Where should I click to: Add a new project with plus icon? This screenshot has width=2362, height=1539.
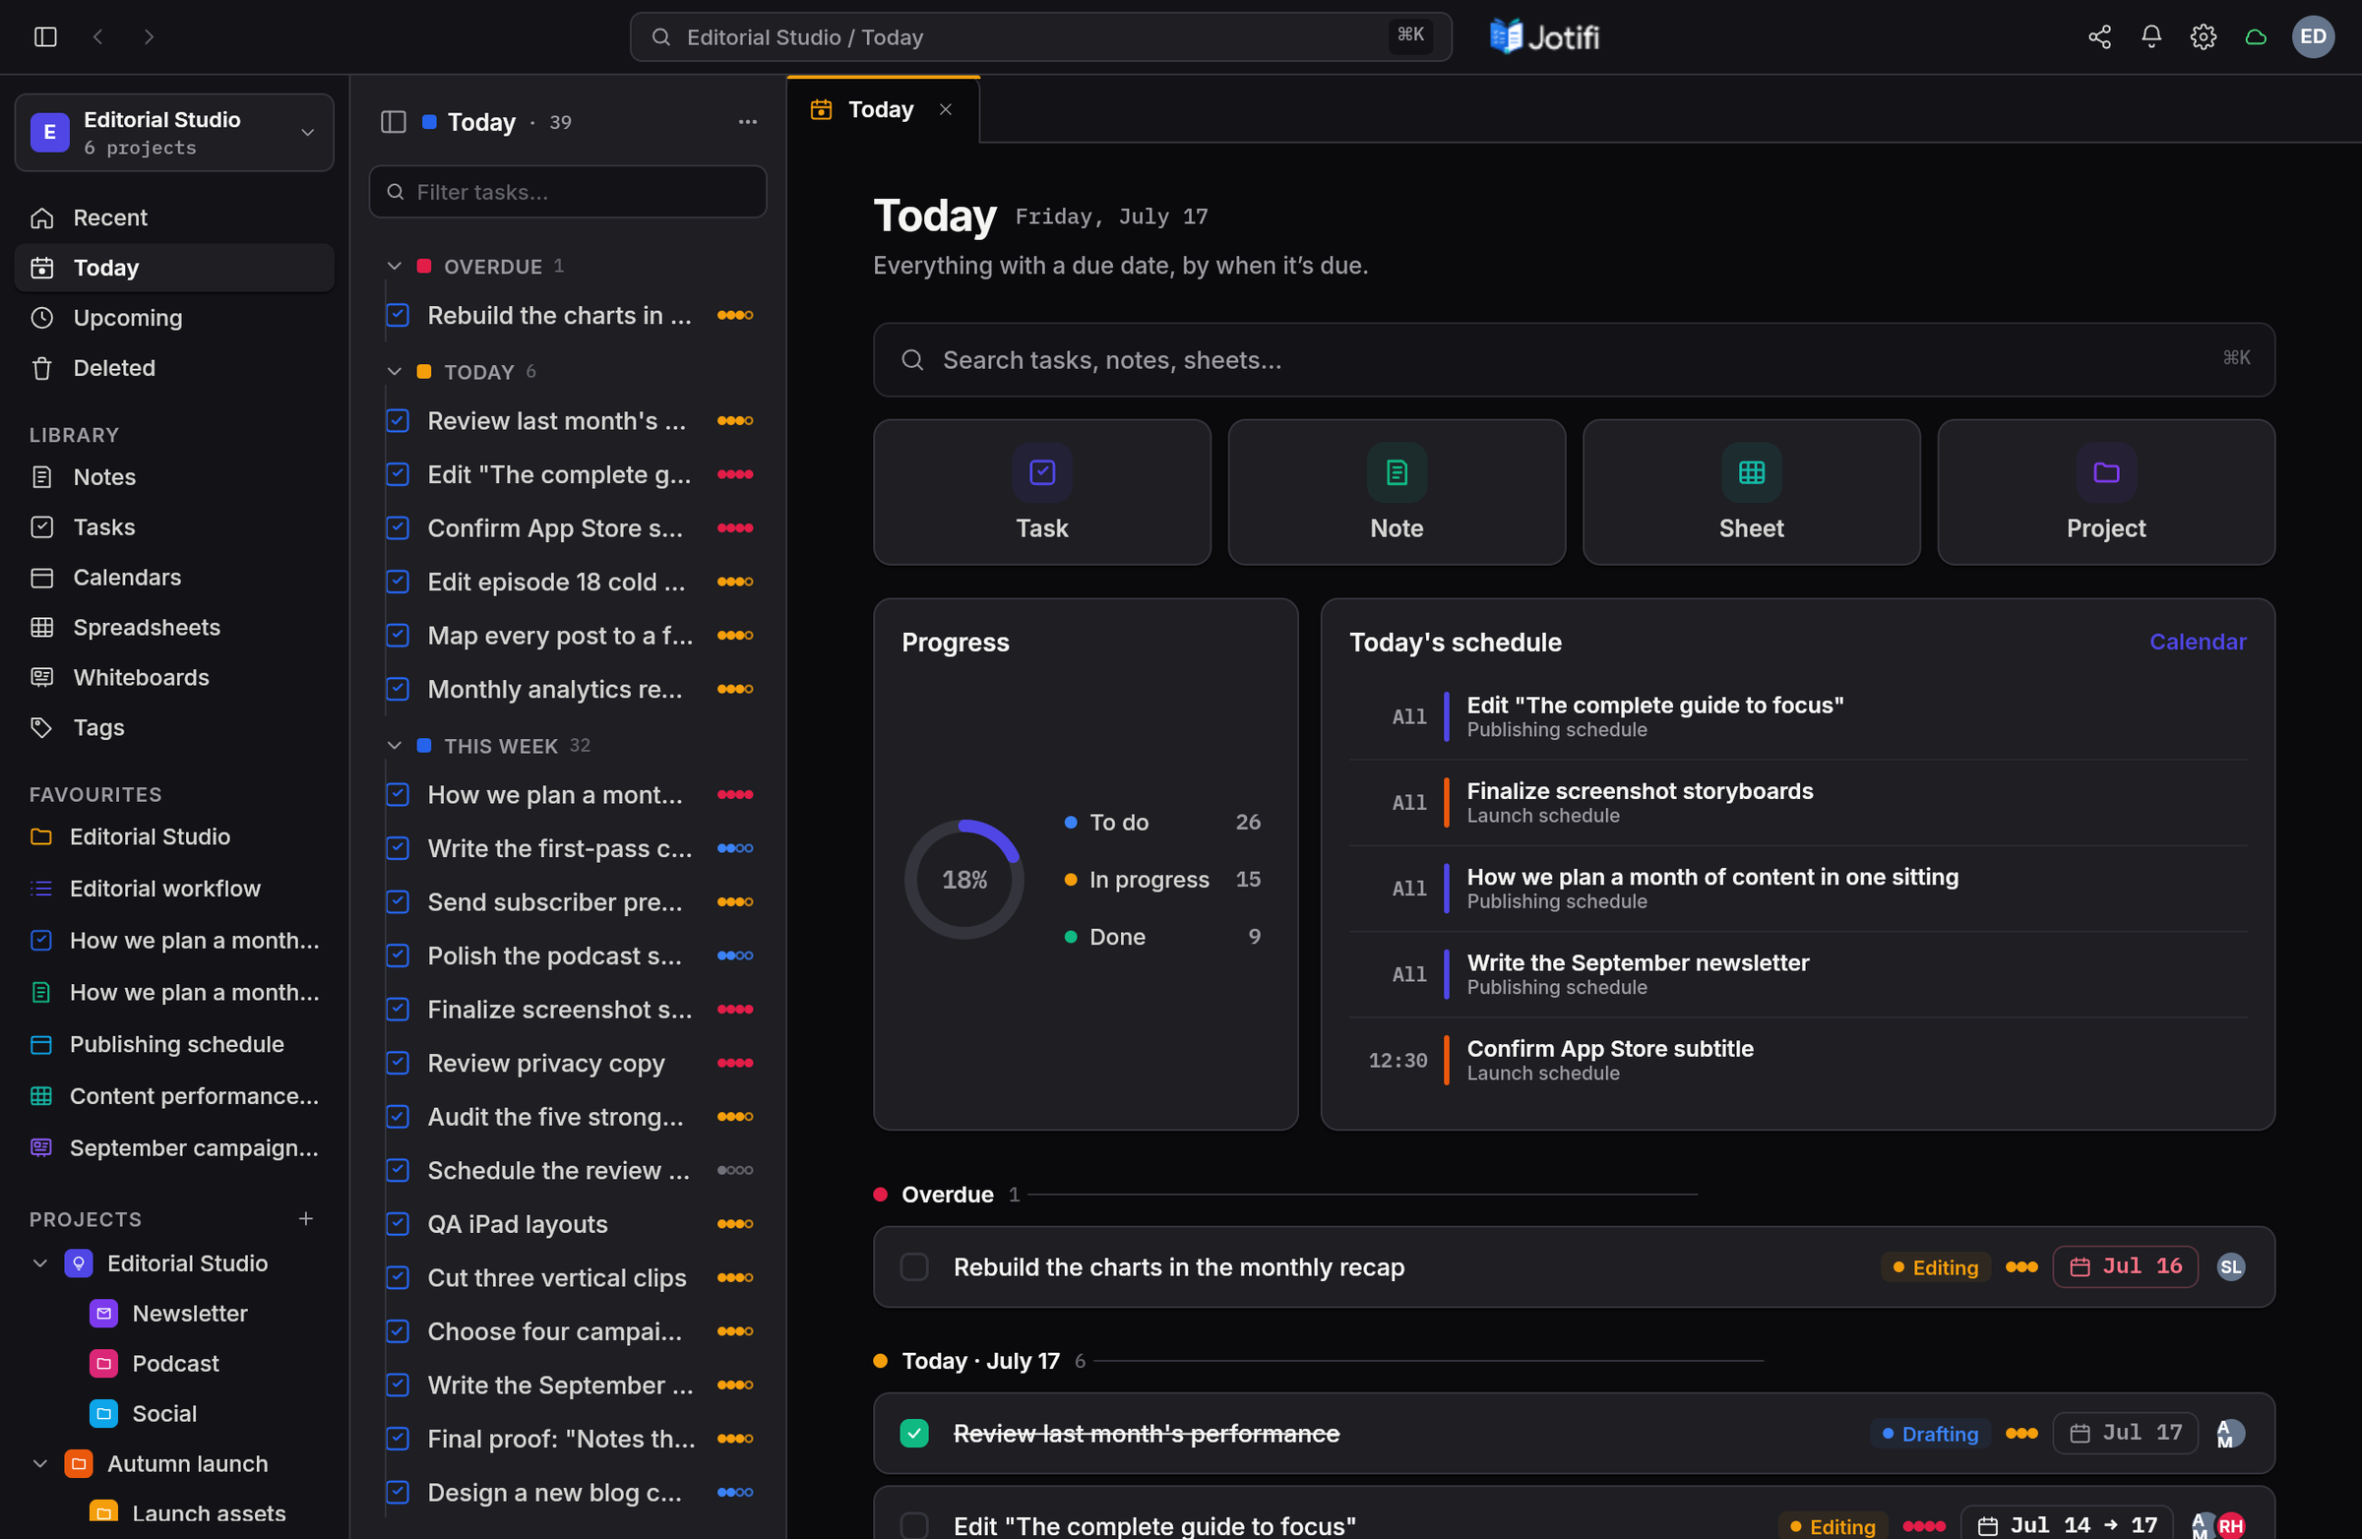coord(306,1218)
